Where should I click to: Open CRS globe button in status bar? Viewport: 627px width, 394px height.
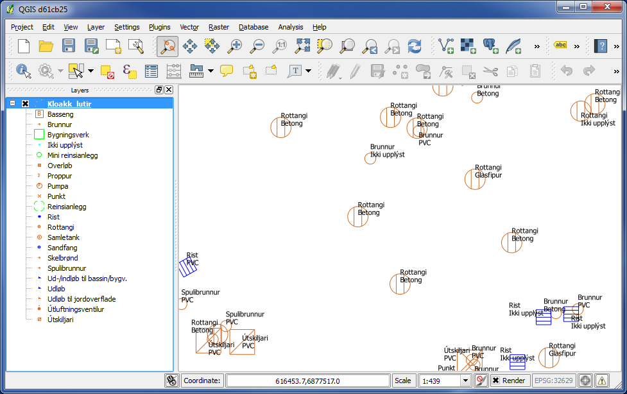click(585, 381)
